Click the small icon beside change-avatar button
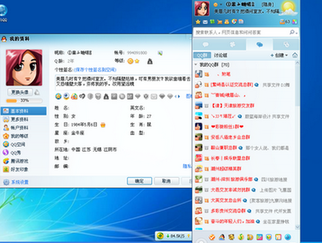 [x=37, y=92]
